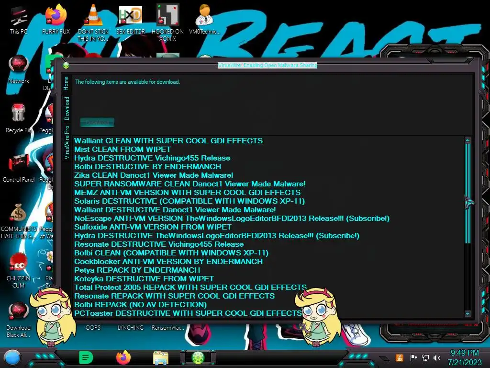Select the HxD hex editor desktop shortcut
This screenshot has width=490, height=368.
pos(131,20)
